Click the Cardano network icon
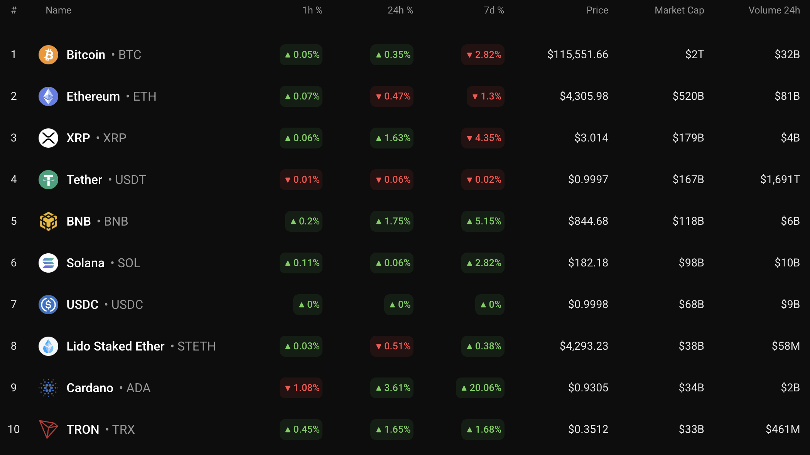Viewport: 810px width, 455px height. pyautogui.click(x=48, y=388)
